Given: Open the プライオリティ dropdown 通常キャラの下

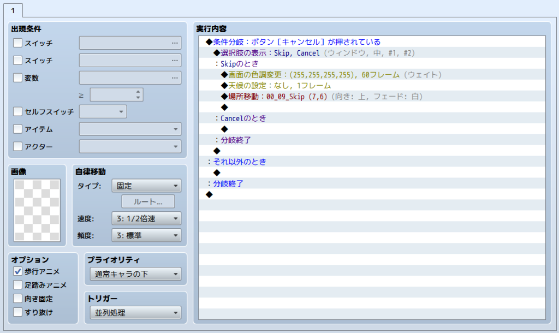Looking at the screenshot, I should pos(135,274).
